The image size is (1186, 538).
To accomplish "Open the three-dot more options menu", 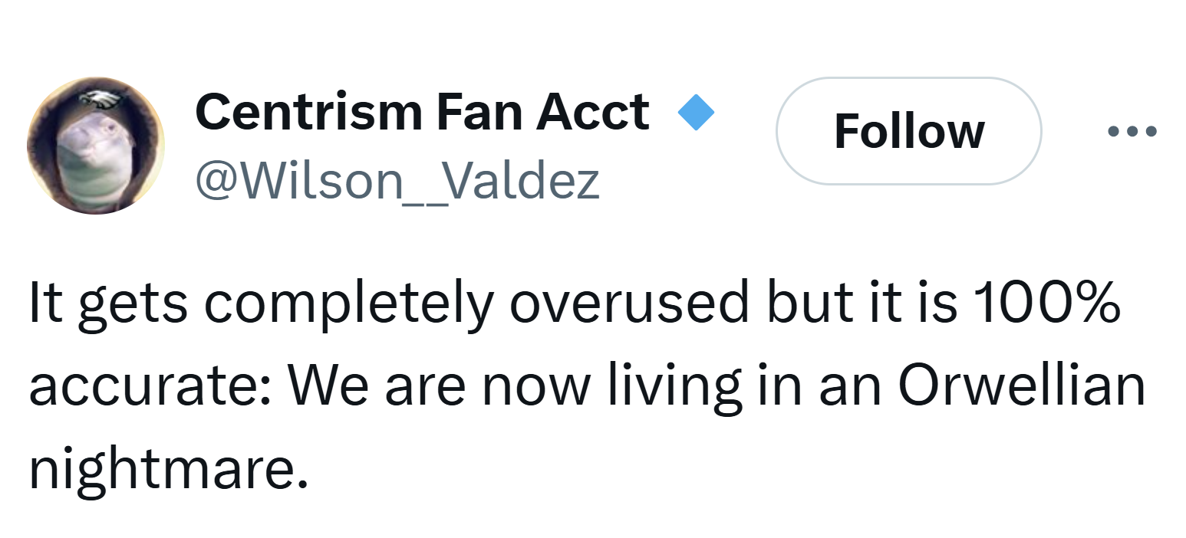I will coord(1132,132).
